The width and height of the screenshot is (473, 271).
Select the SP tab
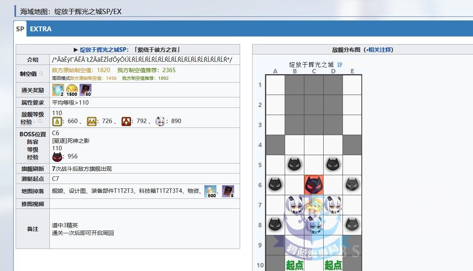pyautogui.click(x=20, y=29)
